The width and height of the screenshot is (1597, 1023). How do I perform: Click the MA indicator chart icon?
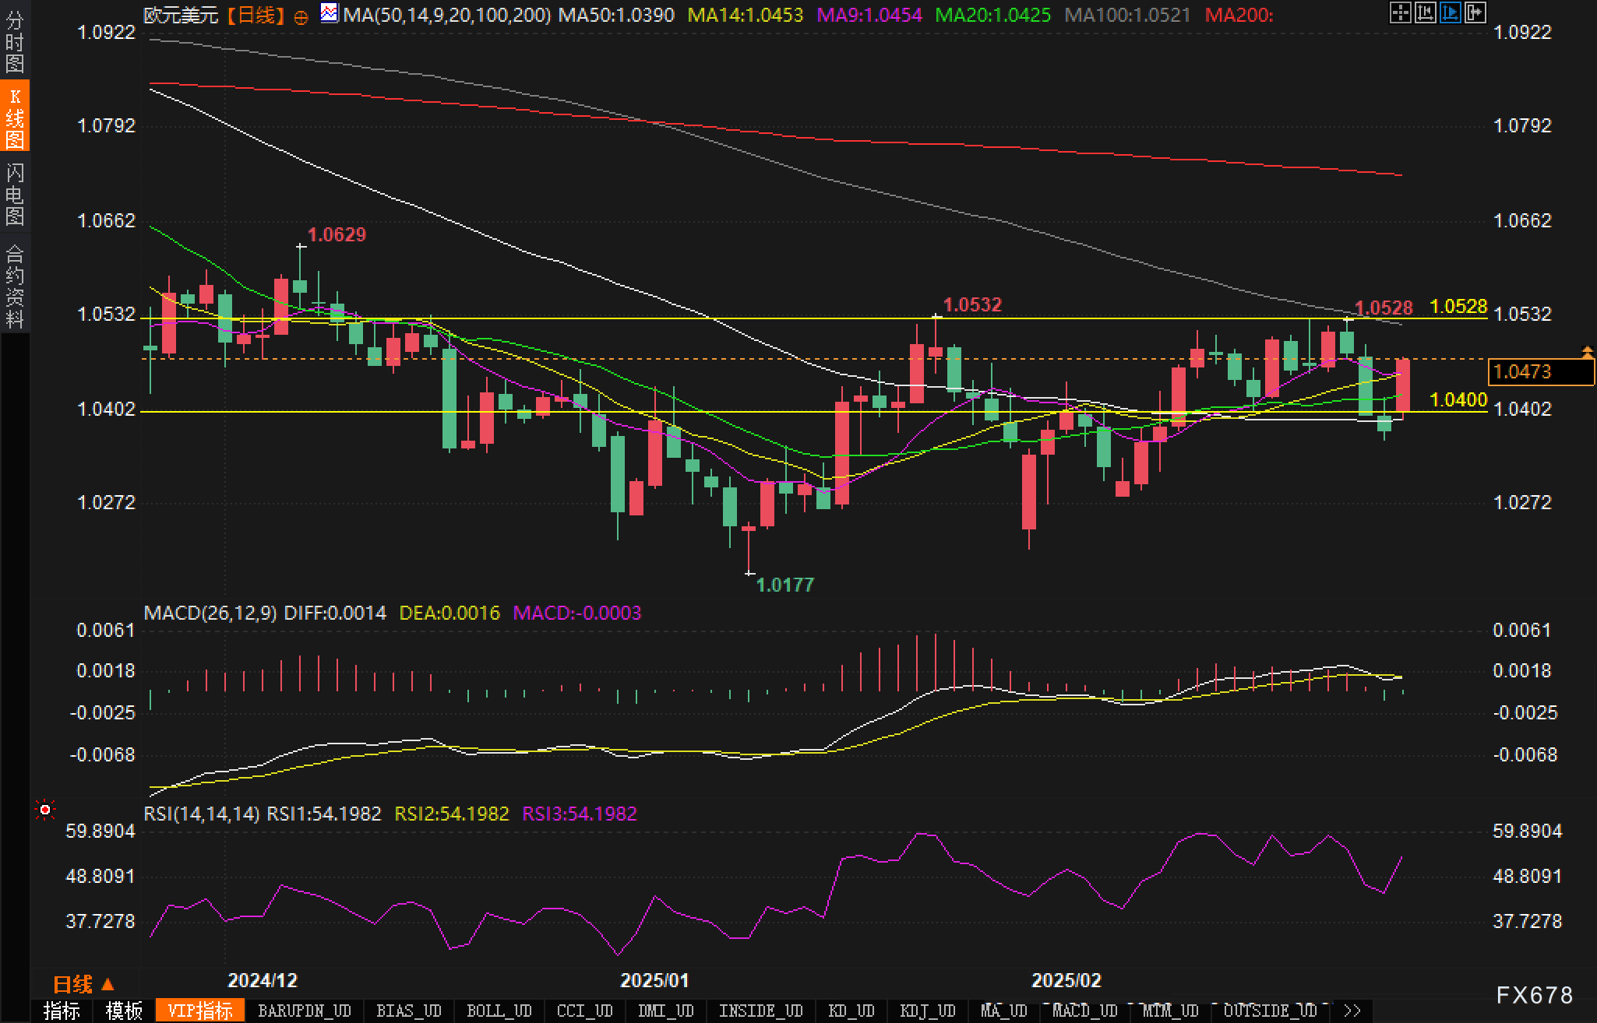pyautogui.click(x=330, y=13)
